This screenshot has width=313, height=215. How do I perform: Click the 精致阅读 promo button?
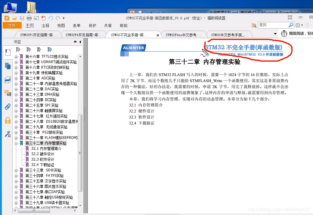(296, 33)
